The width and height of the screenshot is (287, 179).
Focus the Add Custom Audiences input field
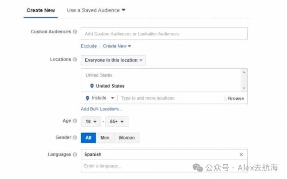click(x=164, y=34)
